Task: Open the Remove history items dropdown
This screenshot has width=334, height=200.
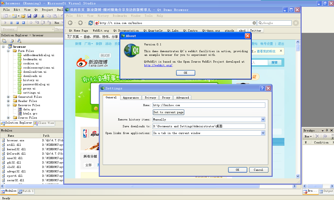Action: point(263,119)
